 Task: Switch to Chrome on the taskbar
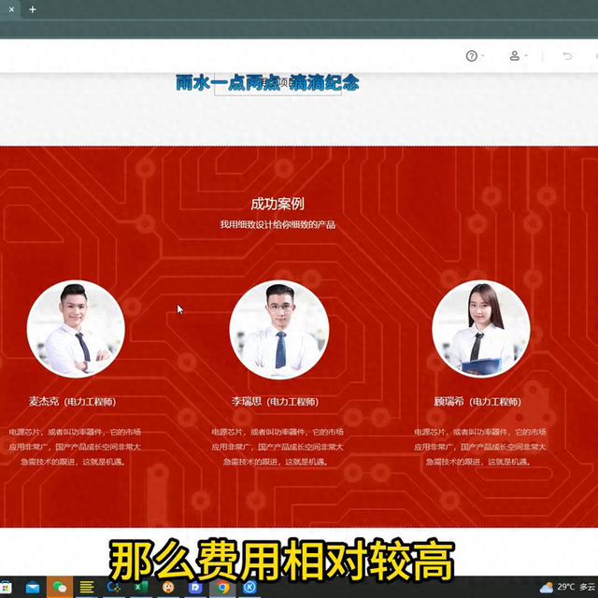coord(222,588)
